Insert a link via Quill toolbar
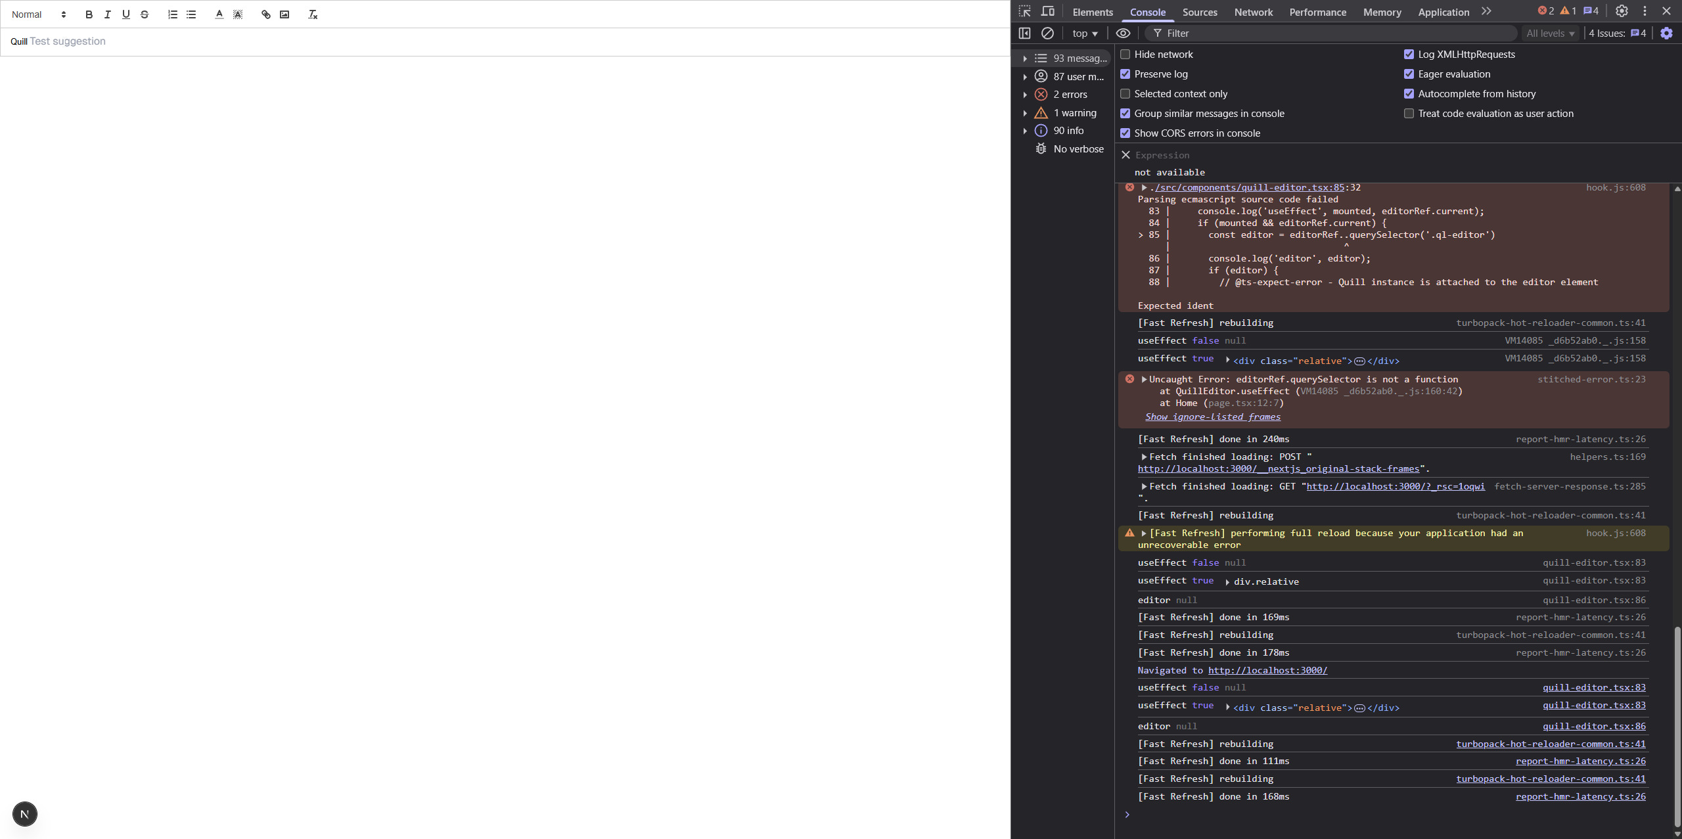This screenshot has width=1682, height=839. 265,14
